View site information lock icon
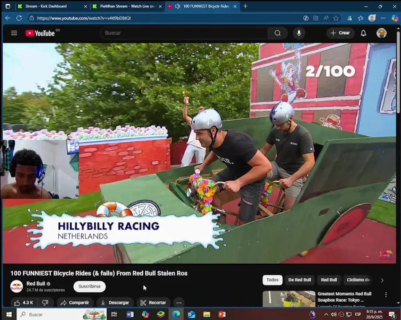The height and width of the screenshot is (320, 401). [x=32, y=18]
